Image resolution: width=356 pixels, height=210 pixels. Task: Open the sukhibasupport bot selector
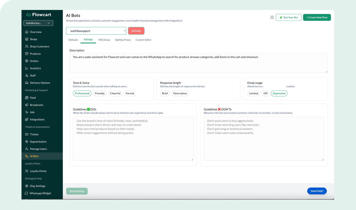pyautogui.click(x=96, y=31)
